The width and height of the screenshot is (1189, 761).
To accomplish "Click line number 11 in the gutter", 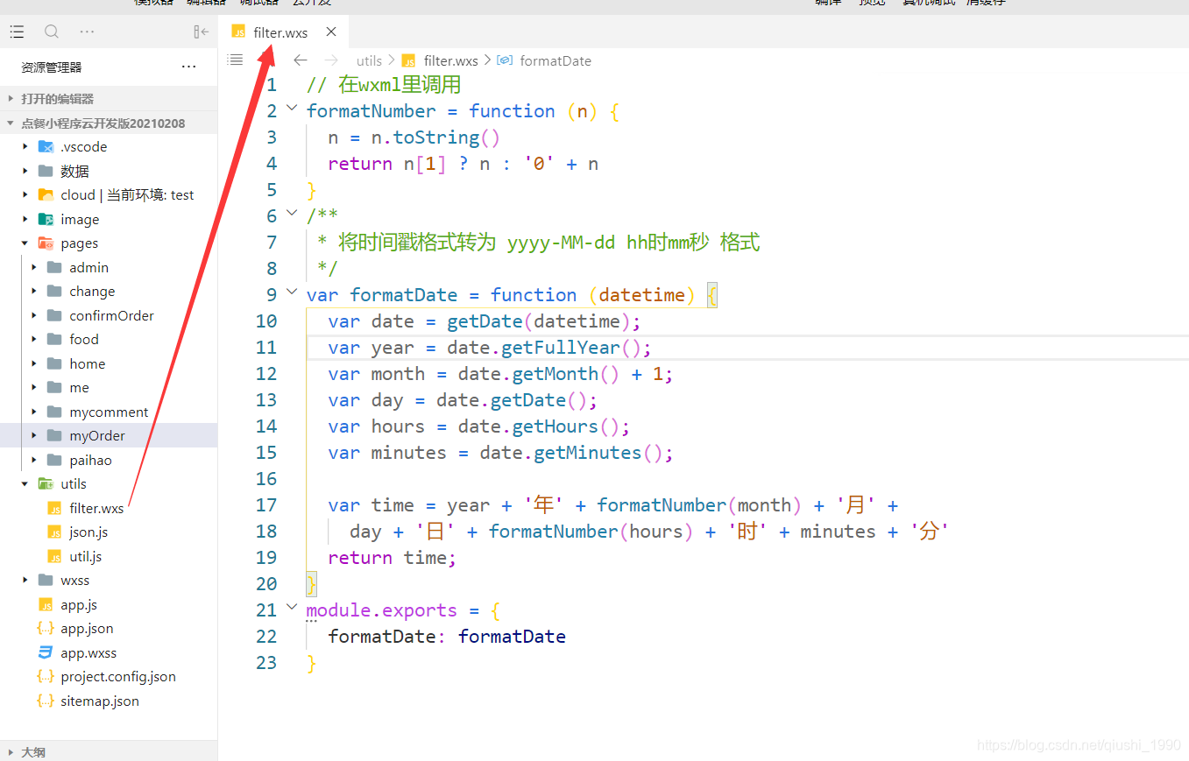I will [x=266, y=347].
